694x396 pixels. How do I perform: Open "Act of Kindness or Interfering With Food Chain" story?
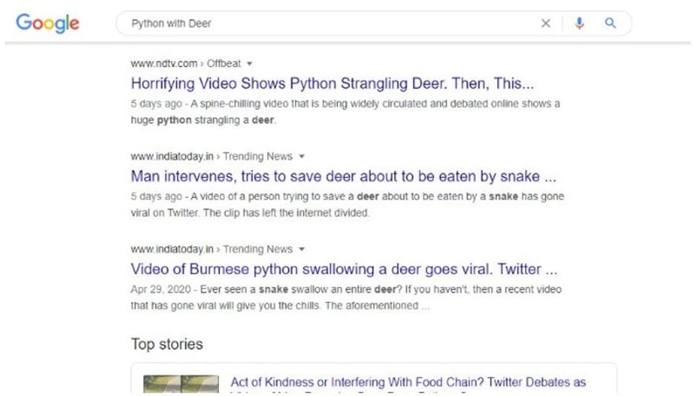(408, 382)
